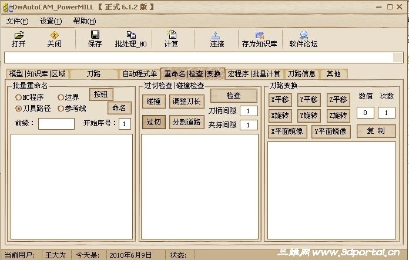This screenshot has width=409, height=260.
Task: Open the 文件(F) menu
Action: click(17, 21)
